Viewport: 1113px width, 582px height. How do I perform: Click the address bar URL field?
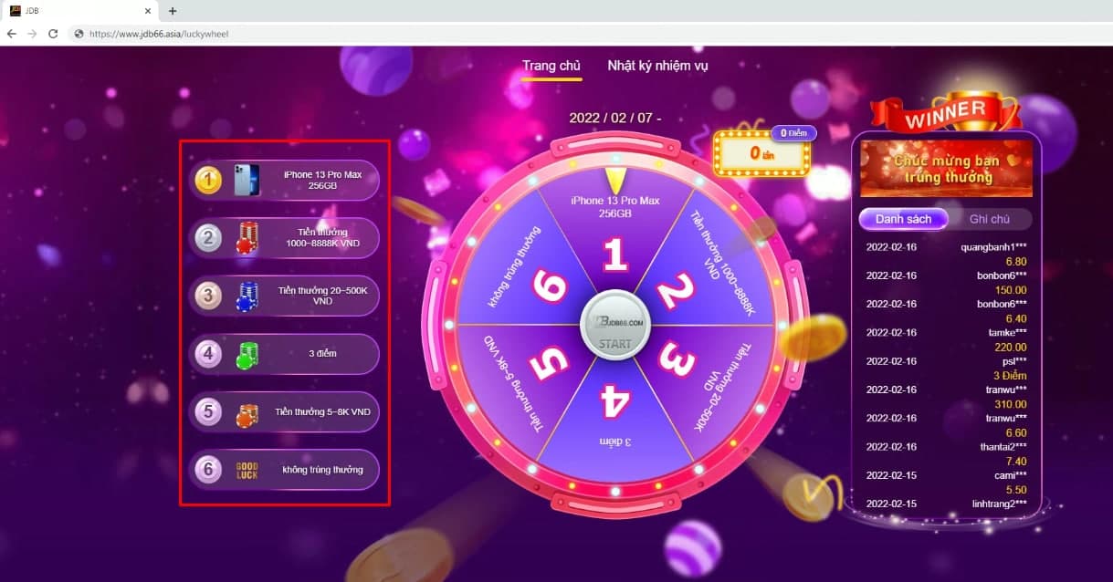pos(584,34)
